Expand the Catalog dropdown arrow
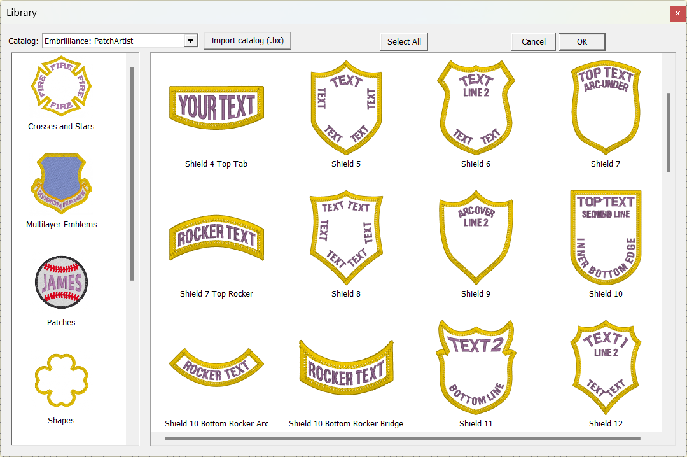687x457 pixels. pos(190,41)
